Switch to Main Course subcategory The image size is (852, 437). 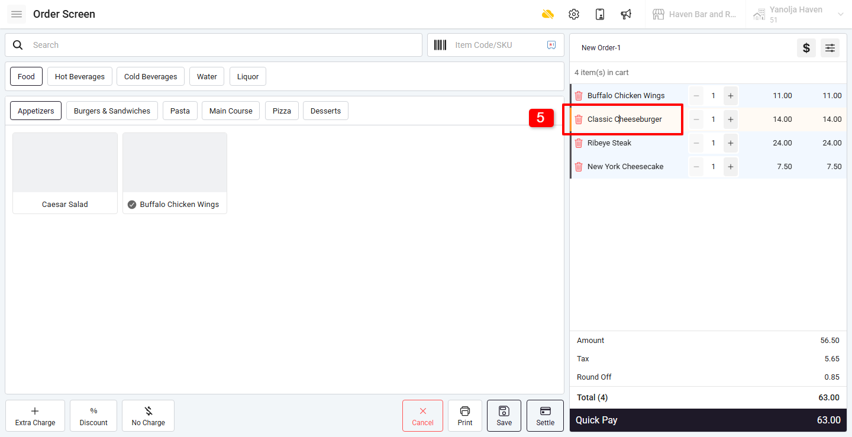click(231, 111)
